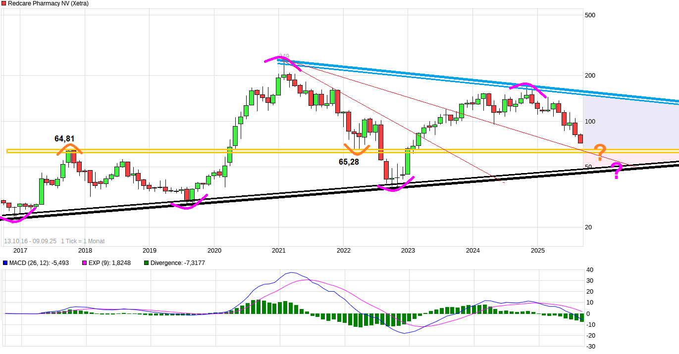
Task: Click the blue MACD legend square
Action: 5,263
